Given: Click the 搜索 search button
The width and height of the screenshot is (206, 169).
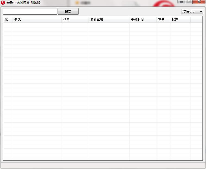Looking at the screenshot, I should click(68, 12).
